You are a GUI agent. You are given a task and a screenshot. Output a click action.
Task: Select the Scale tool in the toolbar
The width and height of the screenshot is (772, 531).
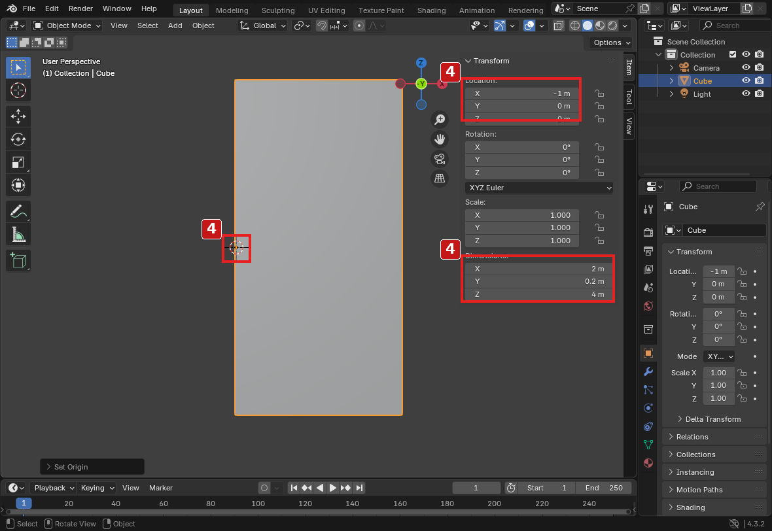click(x=18, y=162)
